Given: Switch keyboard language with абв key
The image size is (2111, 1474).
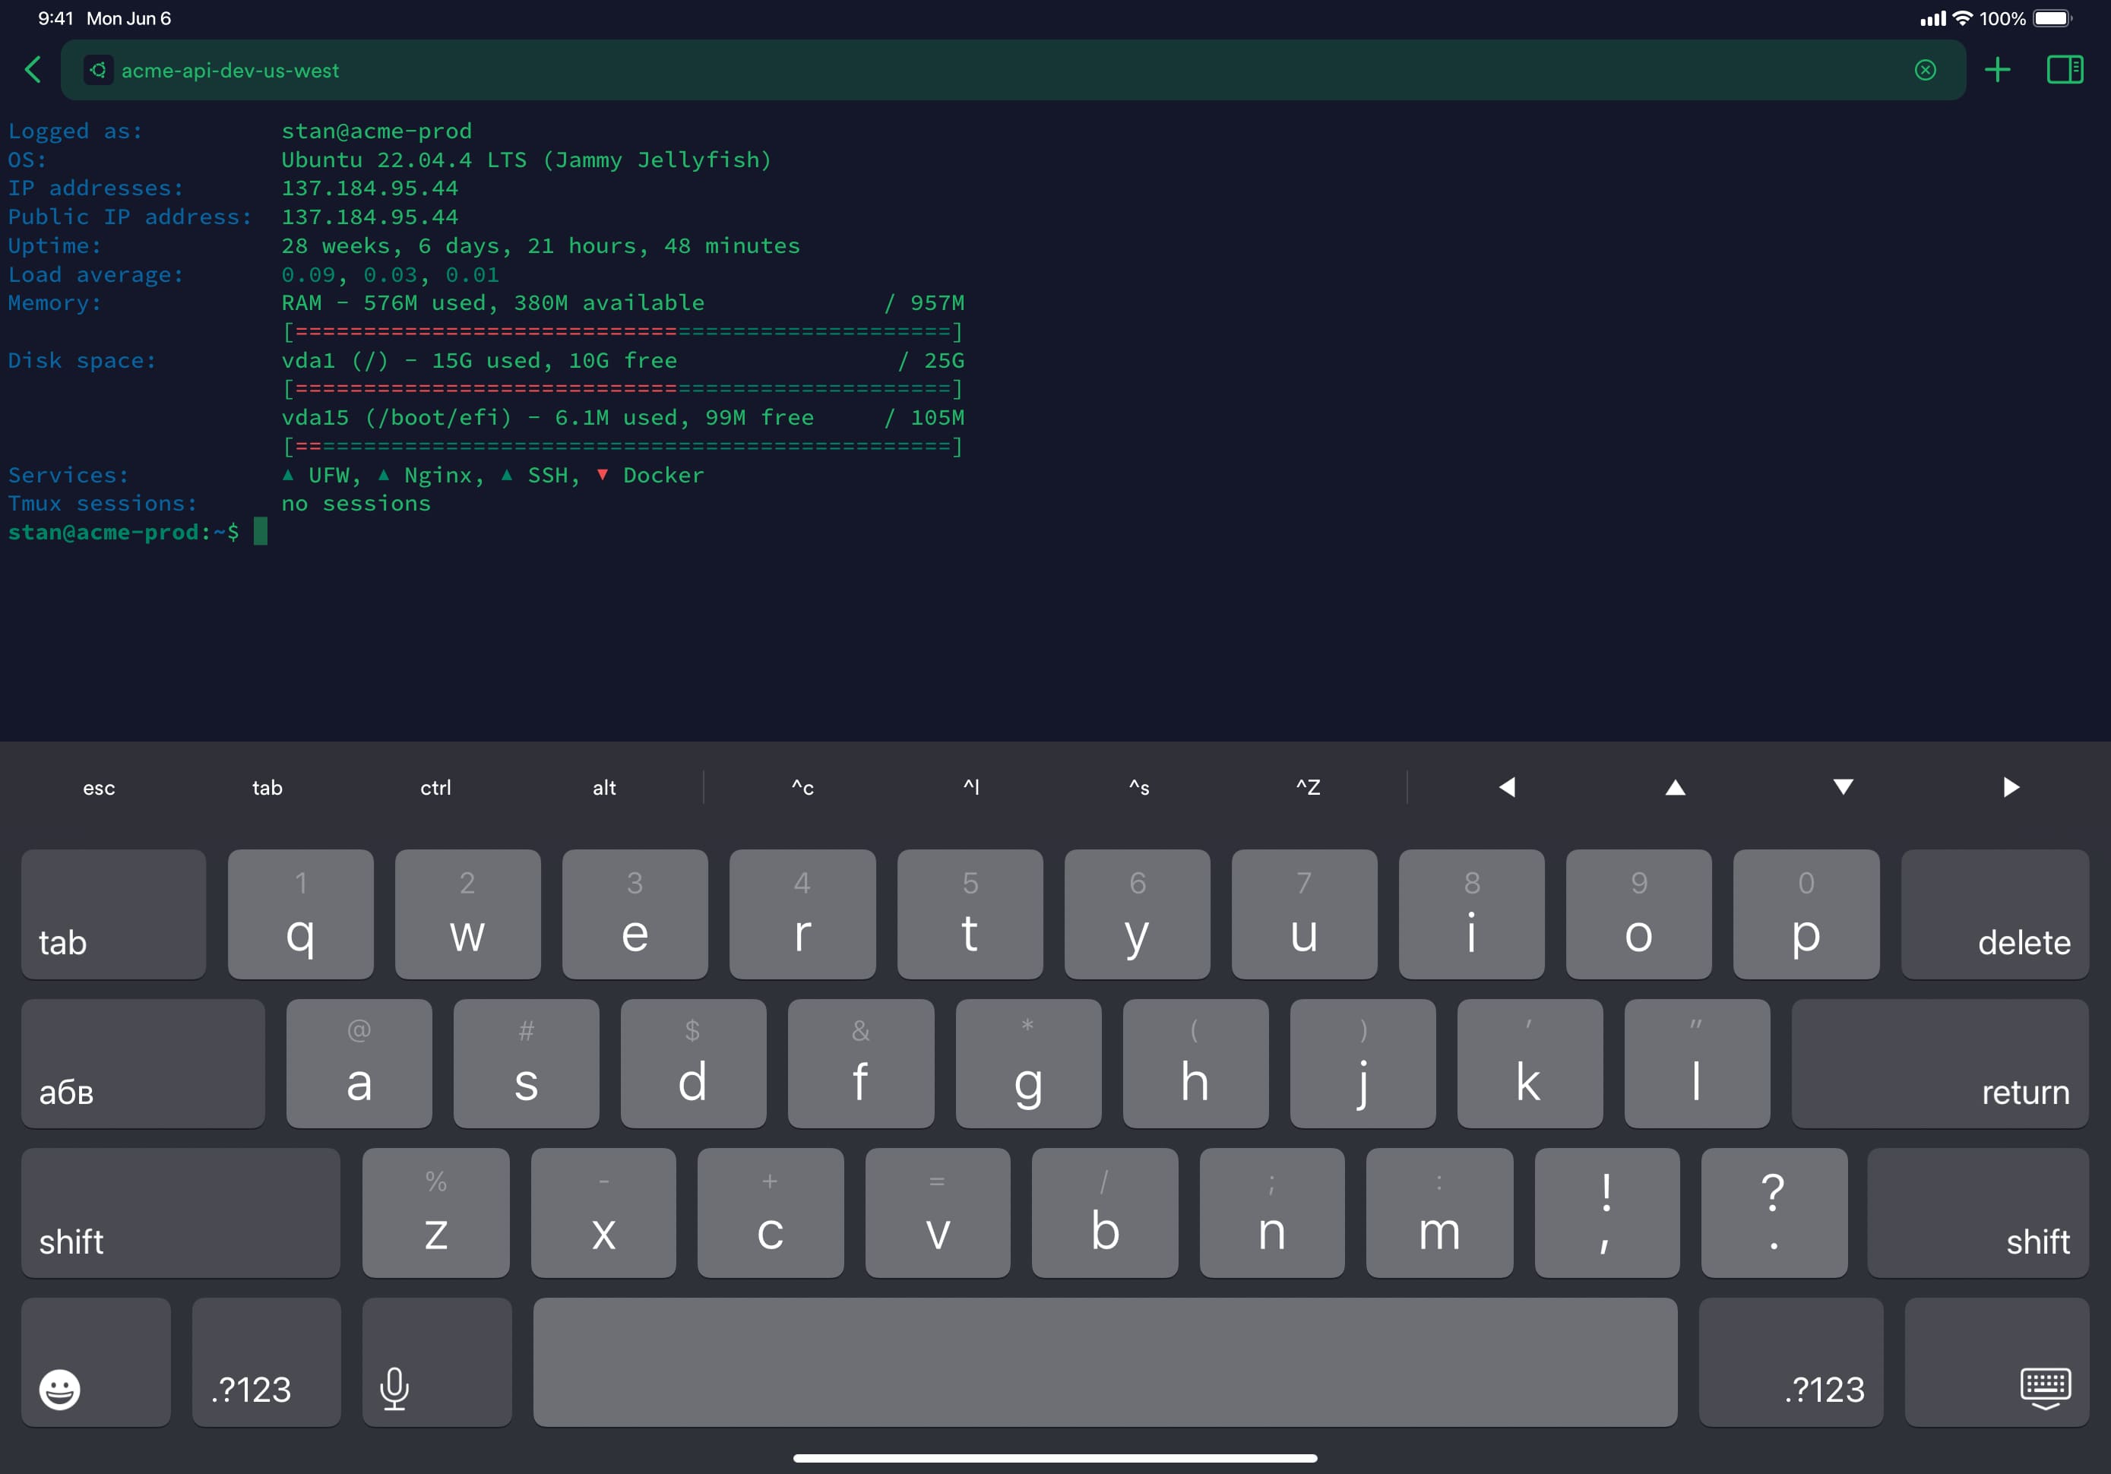Looking at the screenshot, I should 144,1064.
